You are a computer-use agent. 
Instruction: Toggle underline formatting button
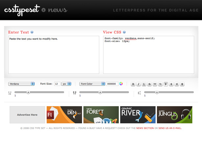144,84
